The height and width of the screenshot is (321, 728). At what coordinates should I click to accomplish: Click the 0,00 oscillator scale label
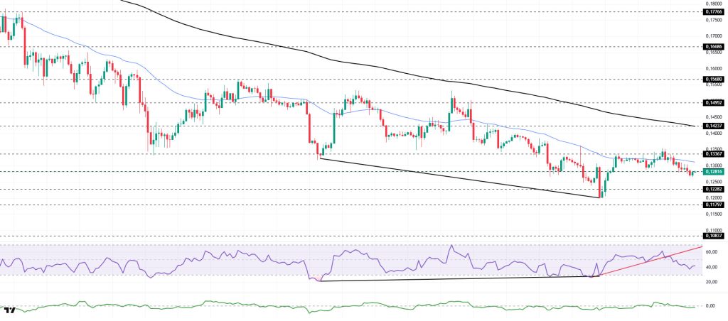tap(711, 306)
